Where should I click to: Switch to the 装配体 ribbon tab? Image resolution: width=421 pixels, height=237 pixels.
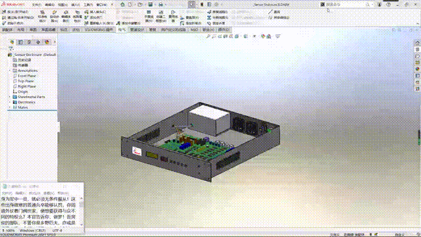[x=7, y=30]
